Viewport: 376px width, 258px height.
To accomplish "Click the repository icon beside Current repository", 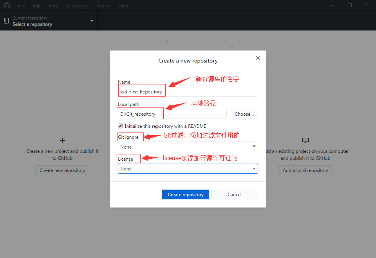I will [x=7, y=21].
